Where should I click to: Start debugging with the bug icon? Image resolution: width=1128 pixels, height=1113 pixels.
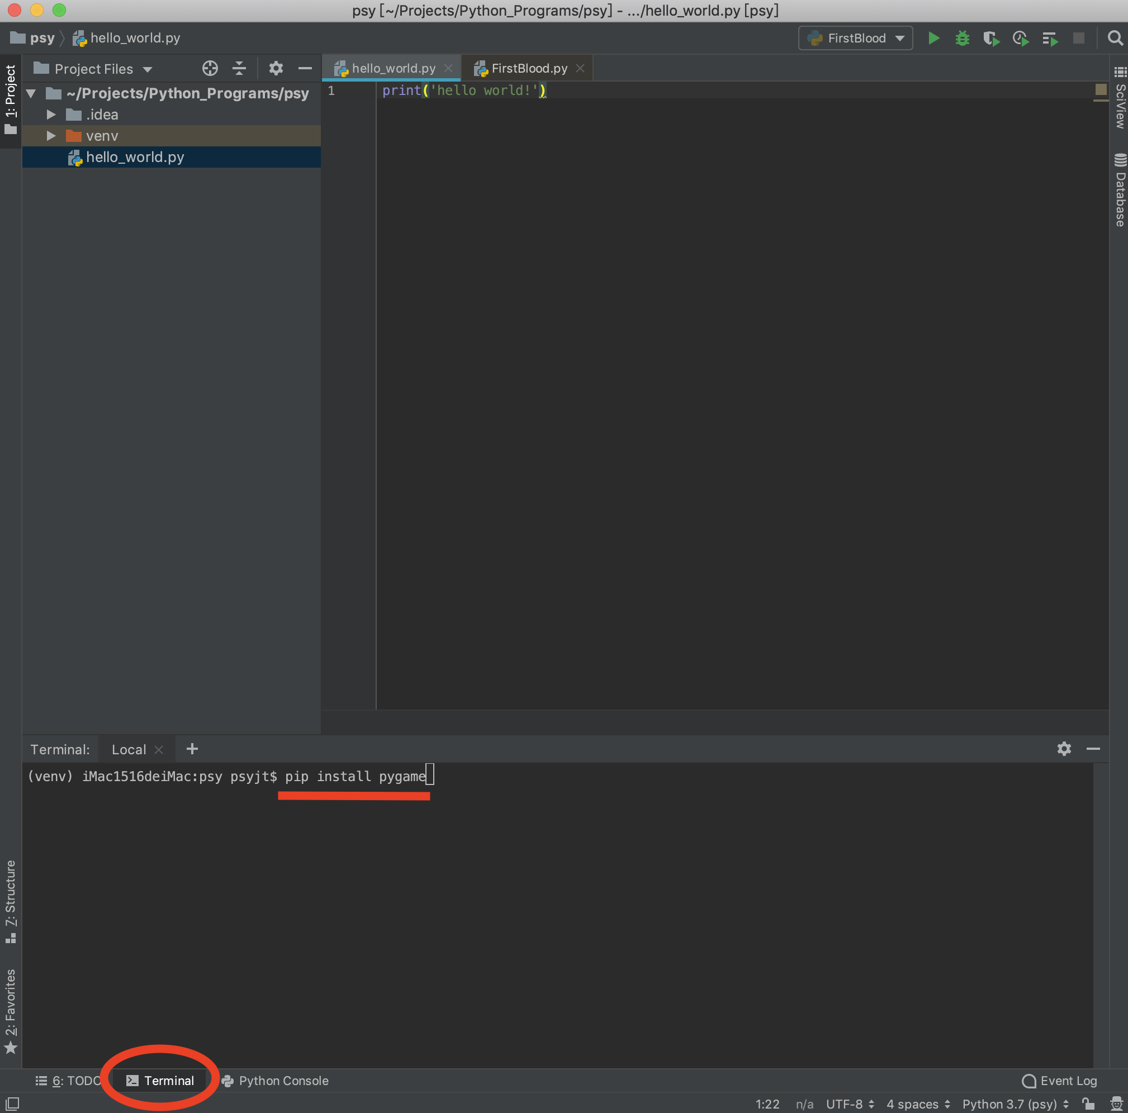click(962, 37)
